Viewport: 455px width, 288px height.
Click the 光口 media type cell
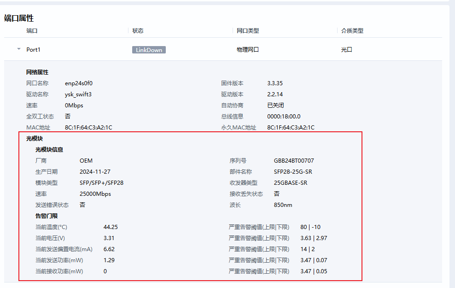346,50
